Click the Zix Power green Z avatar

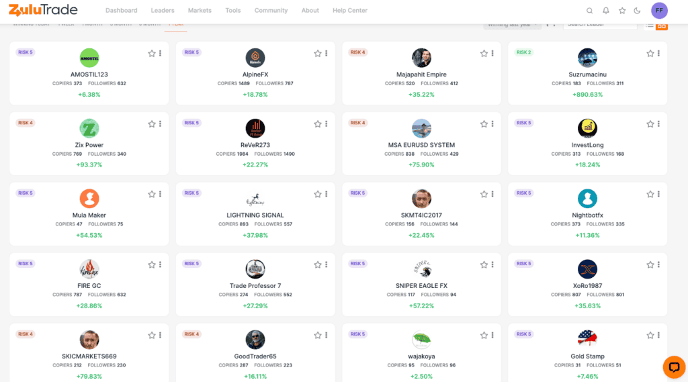[x=89, y=128]
